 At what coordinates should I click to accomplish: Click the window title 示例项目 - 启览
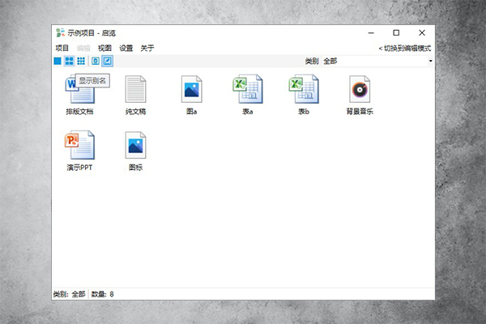(92, 33)
